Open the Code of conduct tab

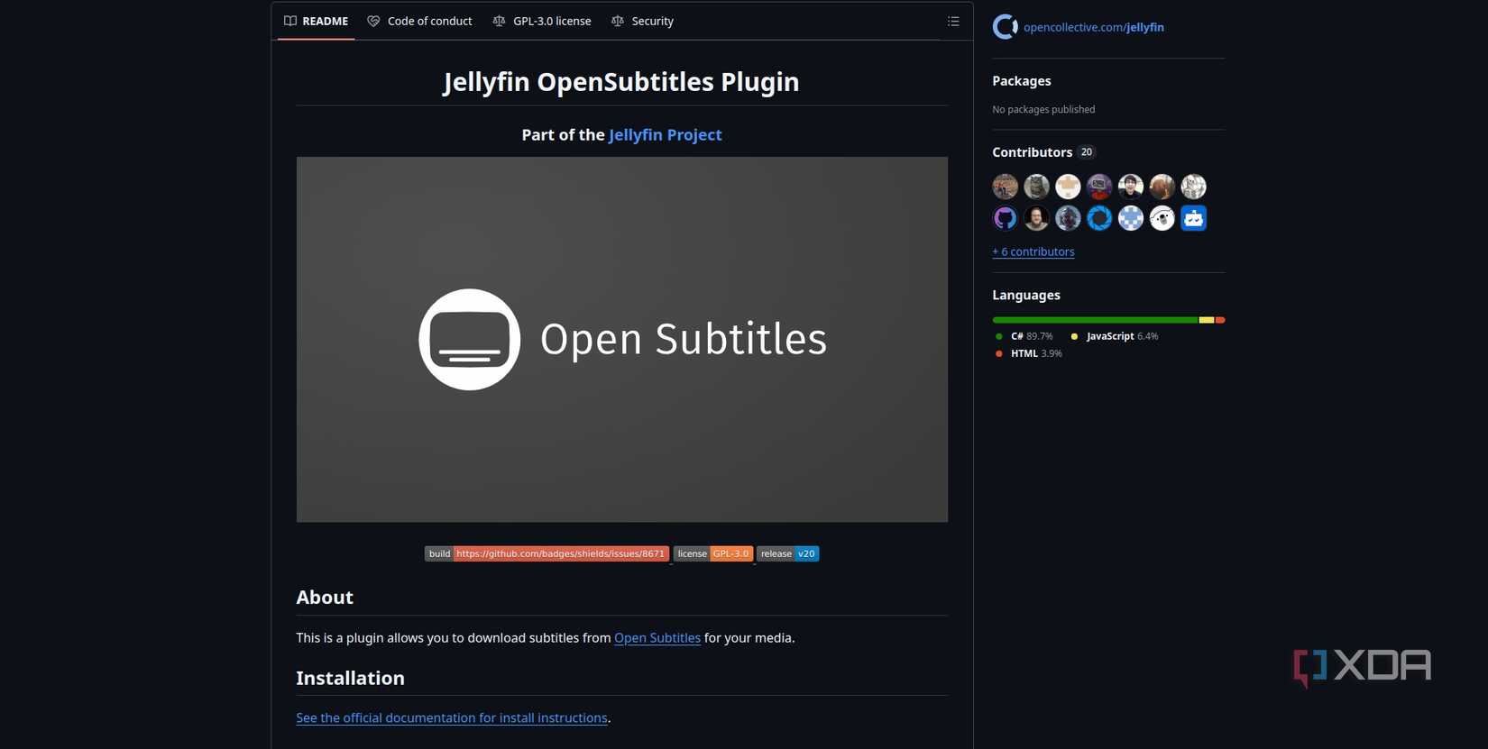419,22
